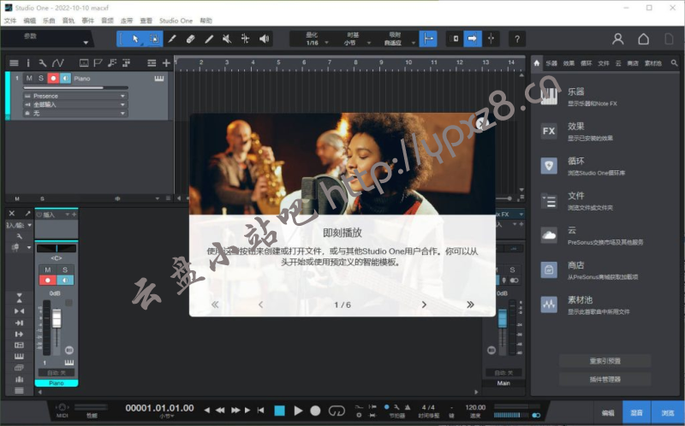Select the Arrow tool

135,38
